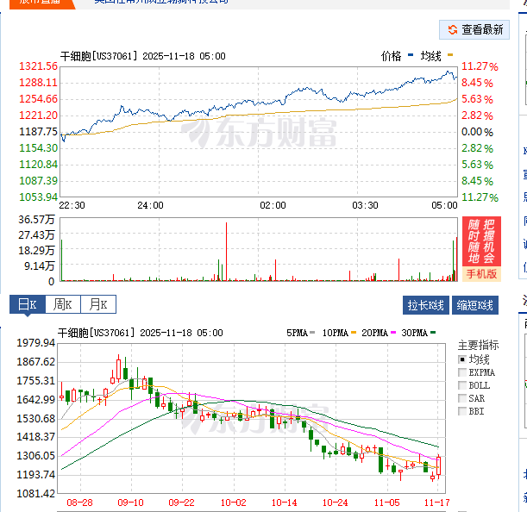
Task: Click the 11-17 date label on K-line chart
Action: tap(437, 503)
